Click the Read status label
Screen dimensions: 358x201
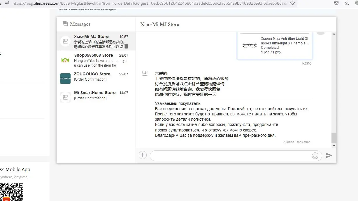click(307, 63)
